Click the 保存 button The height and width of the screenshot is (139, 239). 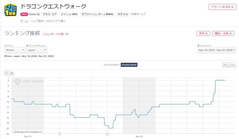[203, 33]
